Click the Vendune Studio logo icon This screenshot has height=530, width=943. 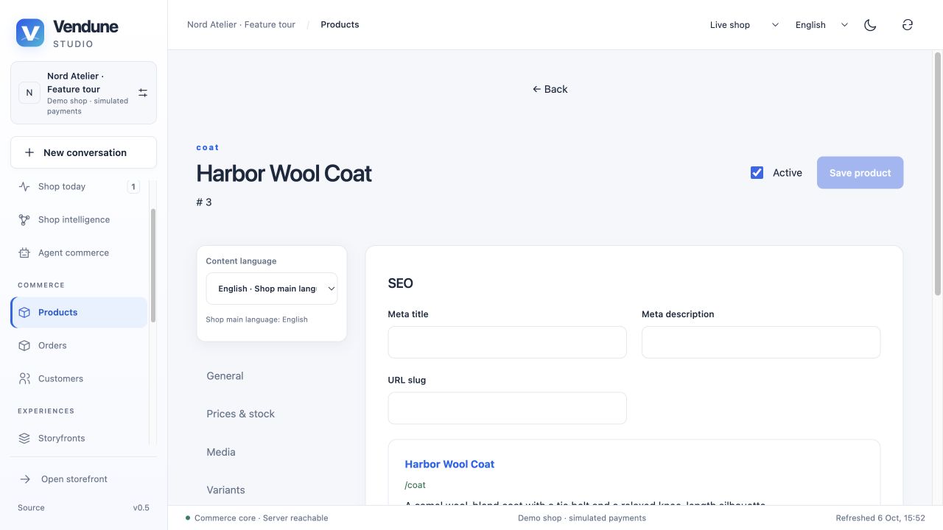30,33
